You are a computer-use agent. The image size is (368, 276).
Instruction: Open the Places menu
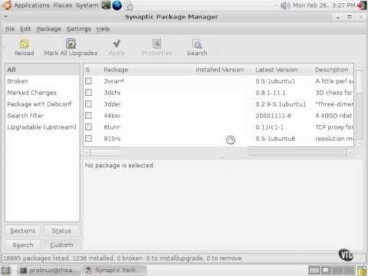[63, 5]
